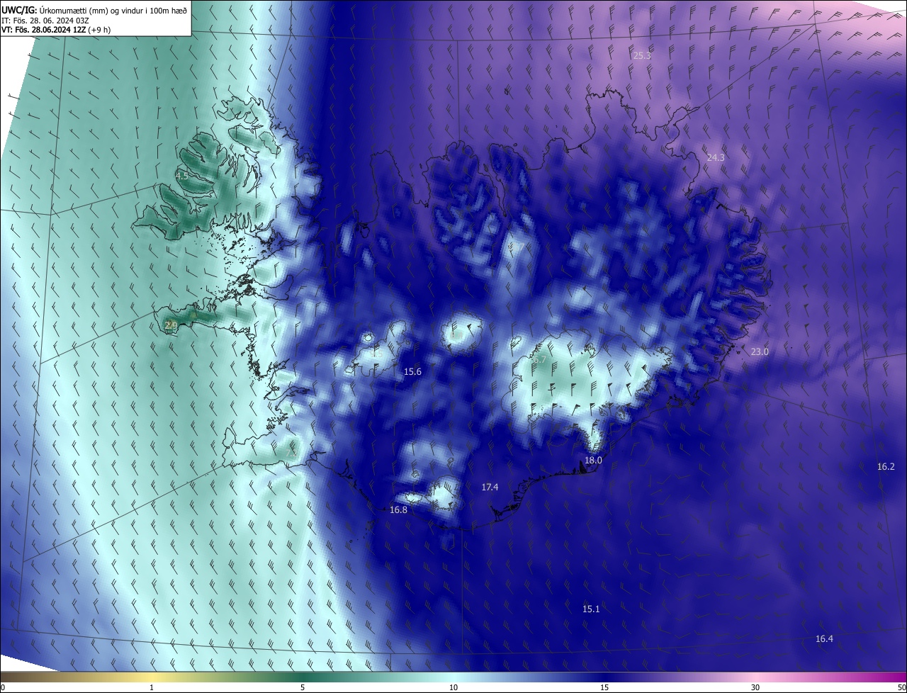Screen dimensions: 907x693
Task: Click the 24.3 value label on the map
Action: point(716,157)
